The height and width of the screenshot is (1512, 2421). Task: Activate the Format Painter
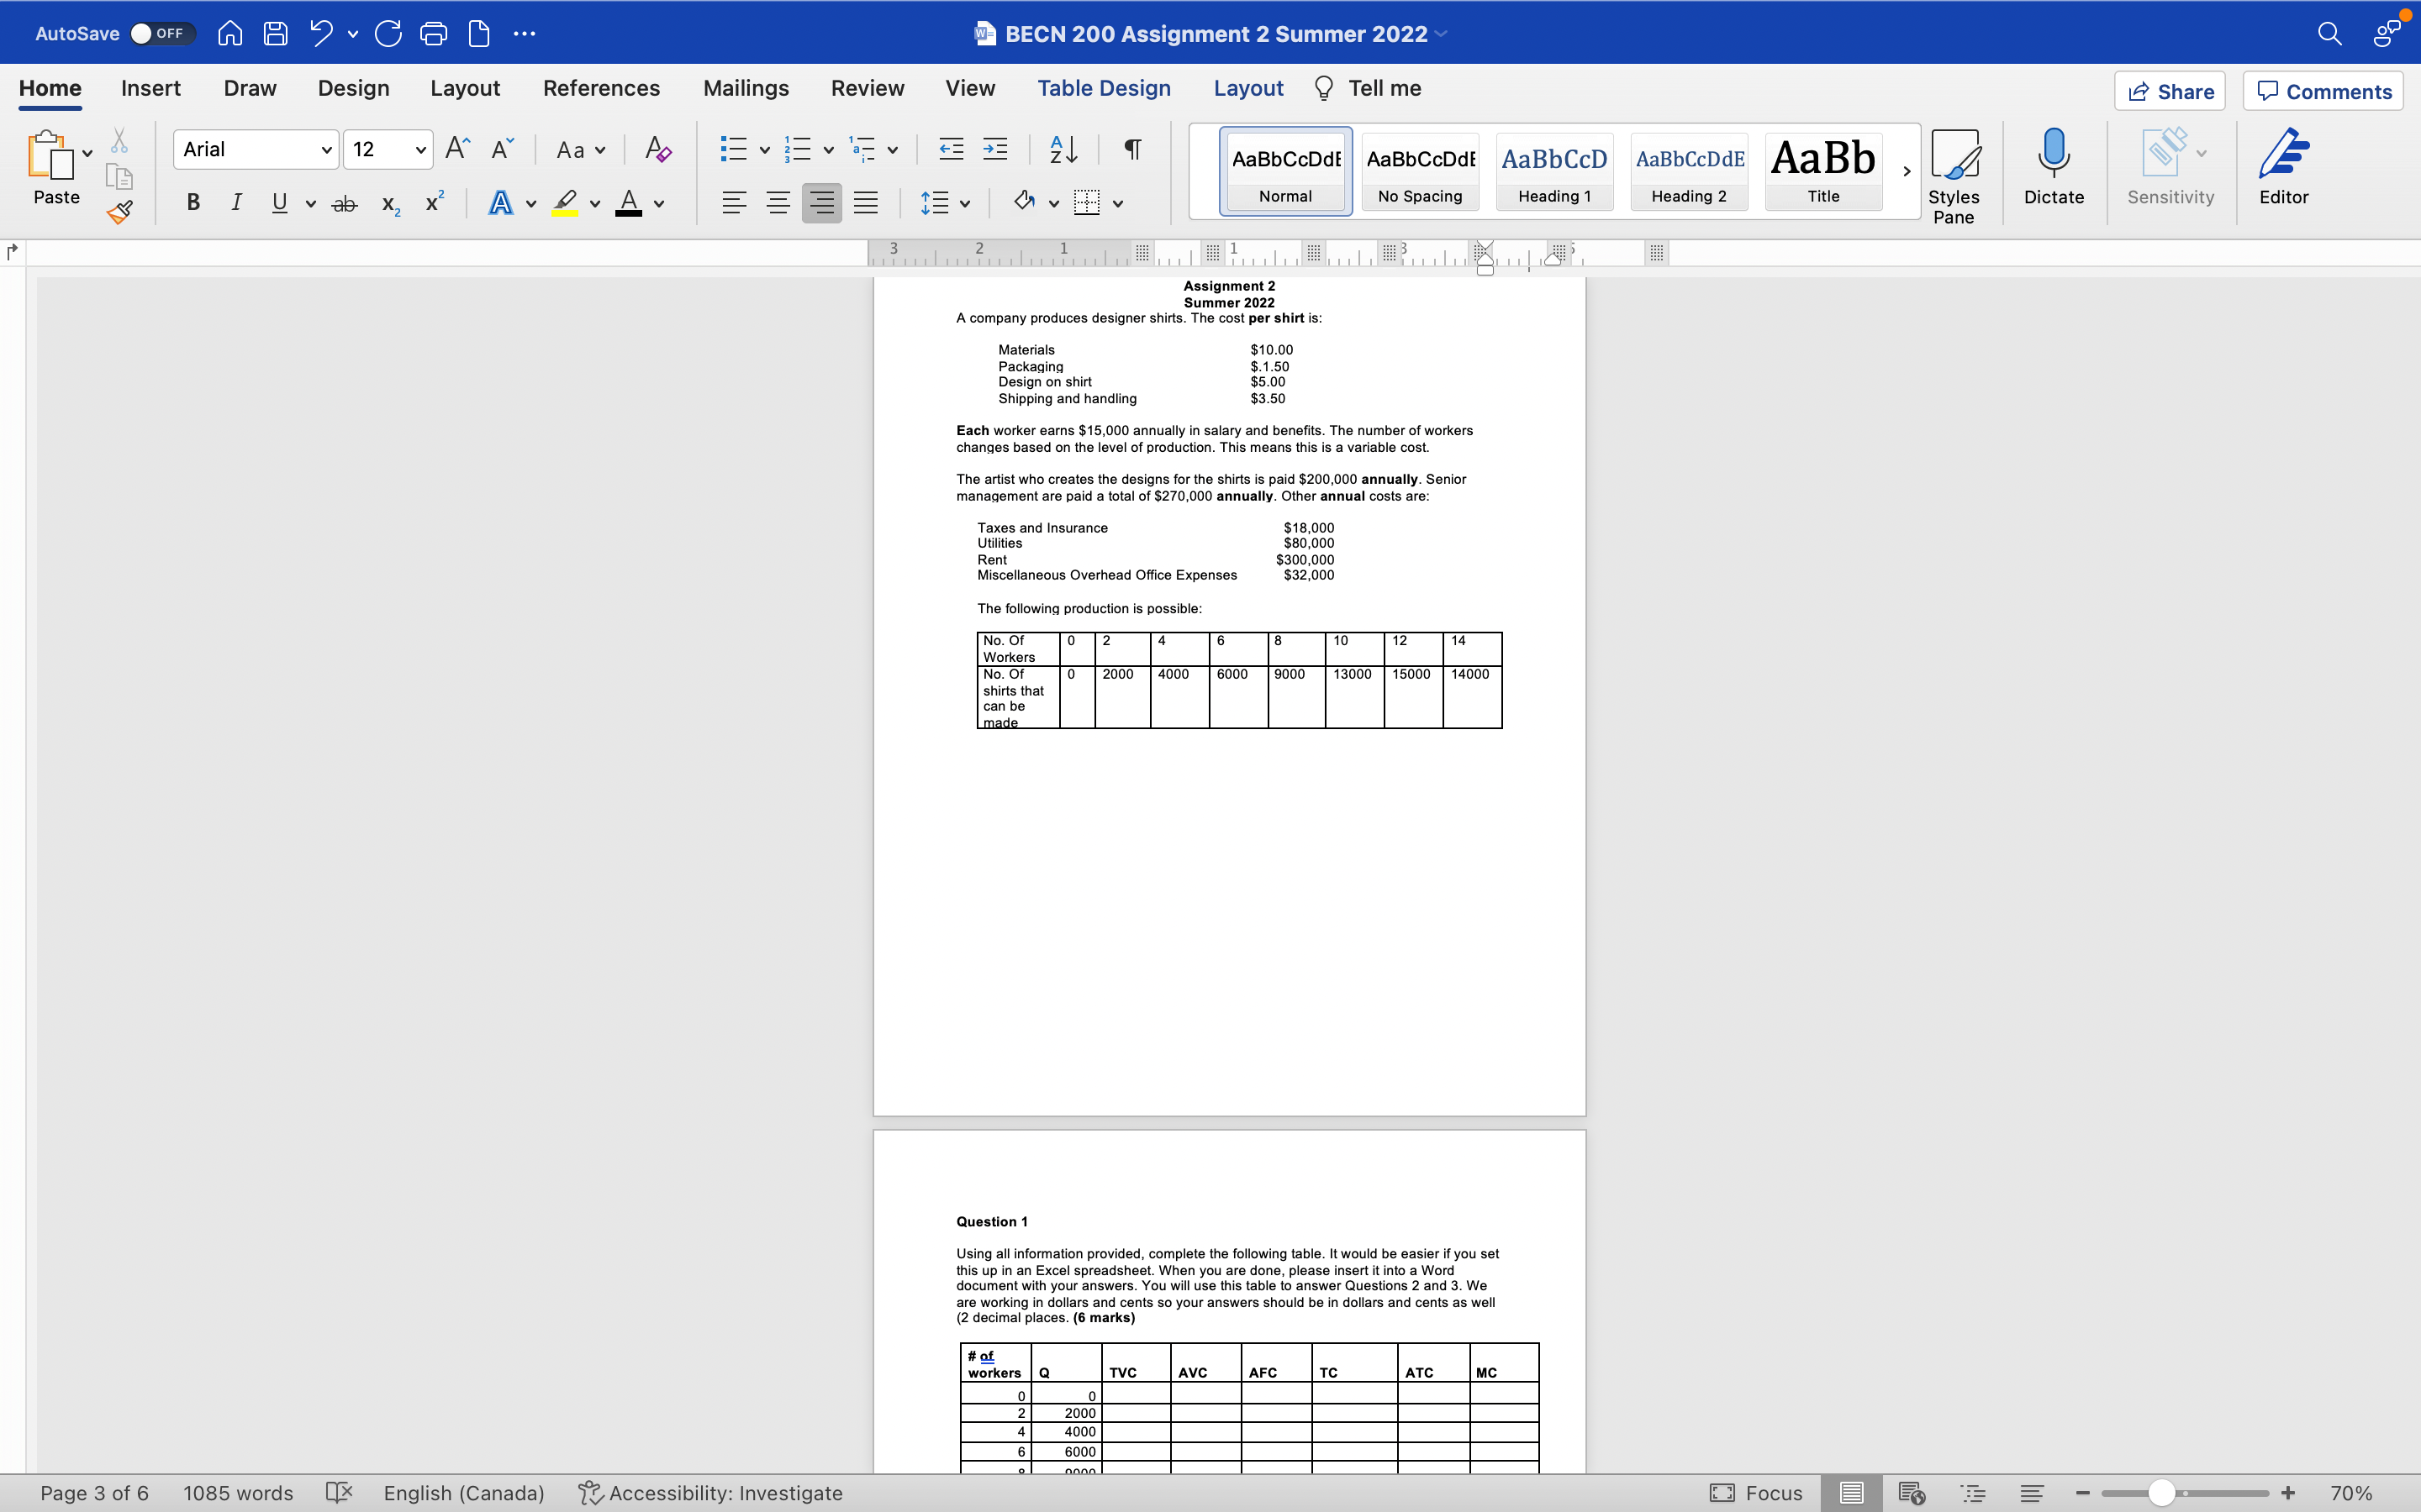119,212
